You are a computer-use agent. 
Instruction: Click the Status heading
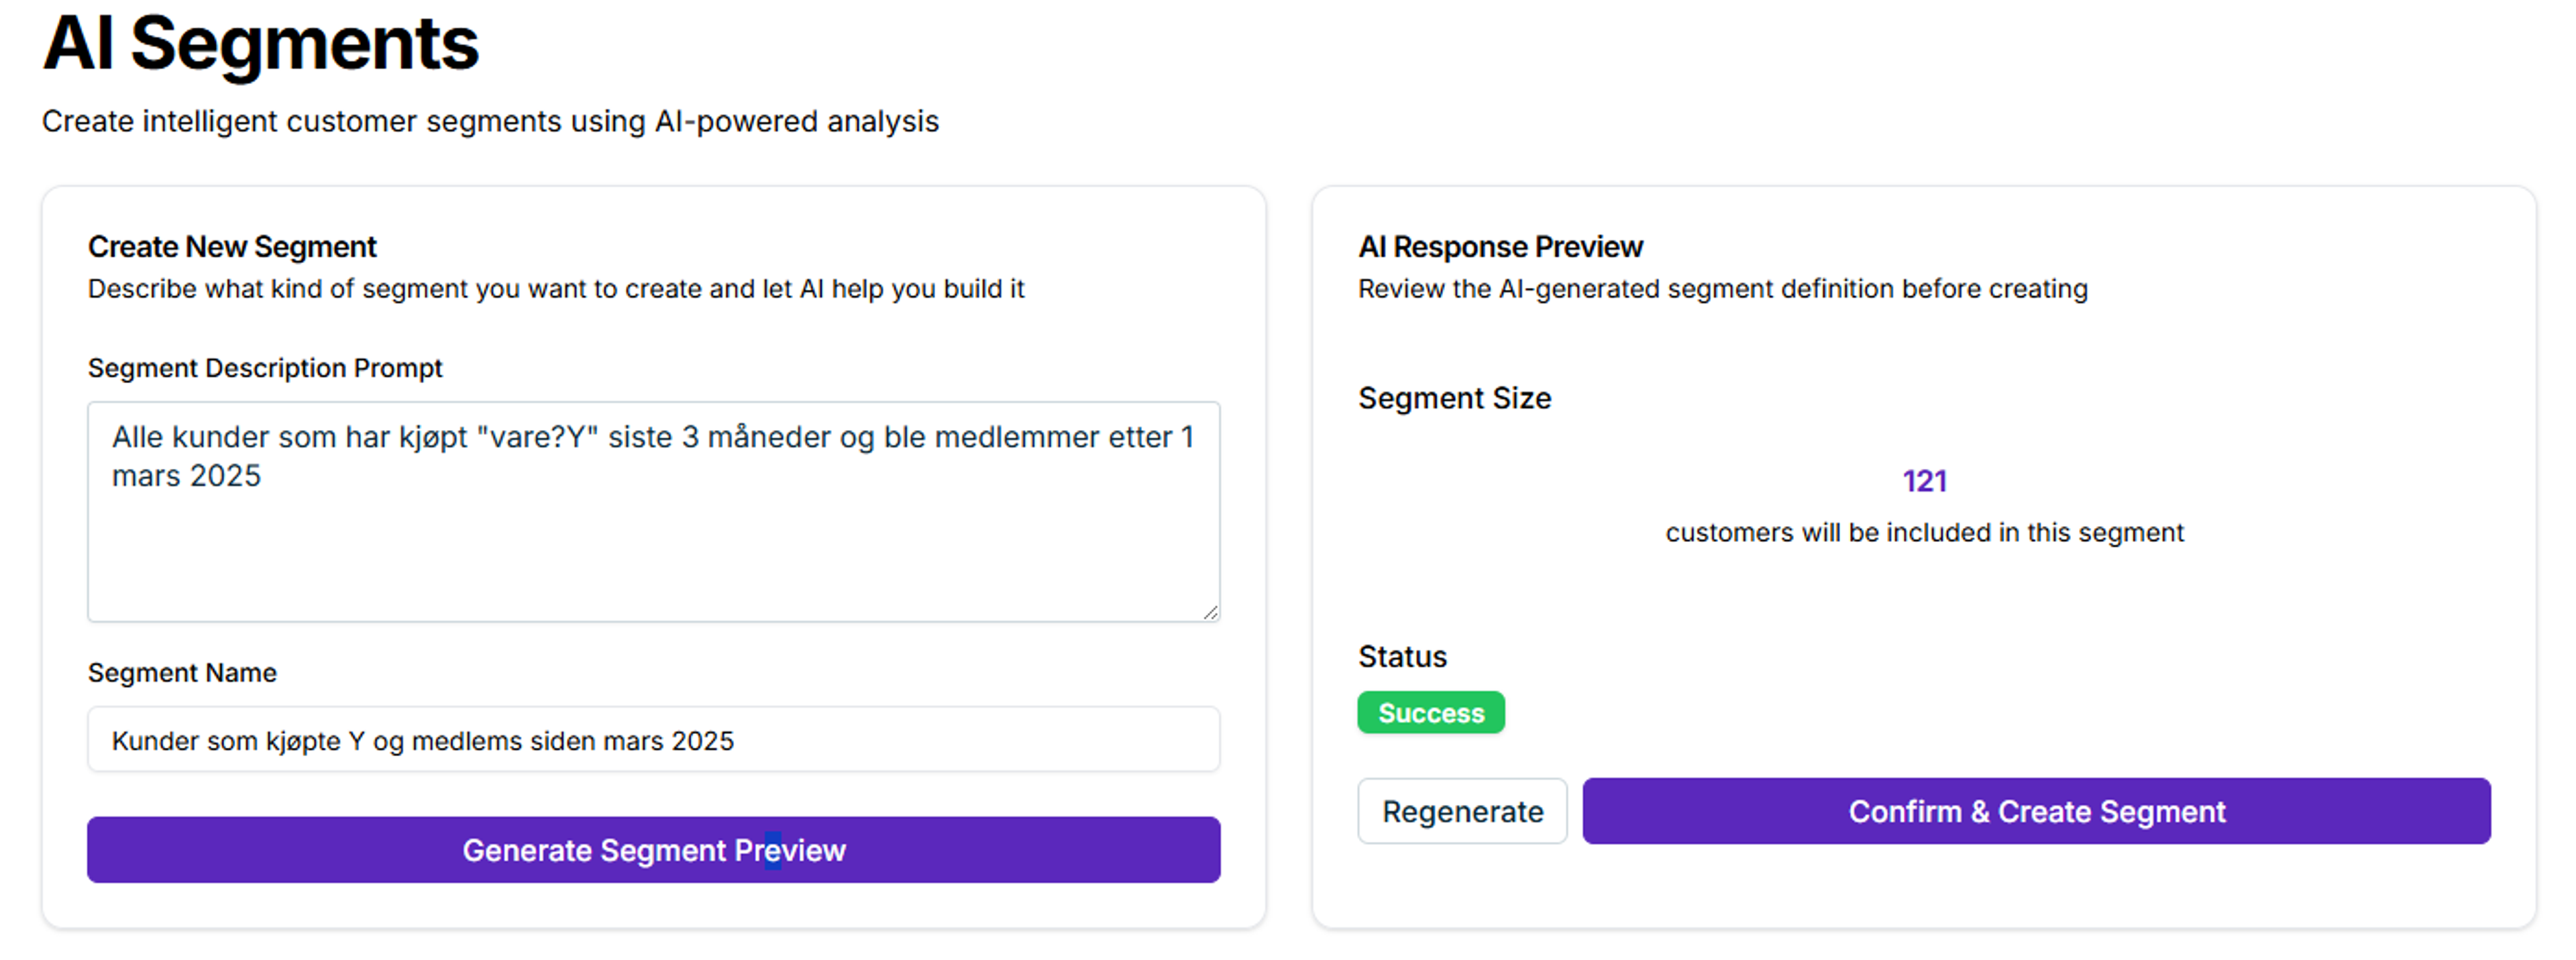tap(1402, 656)
